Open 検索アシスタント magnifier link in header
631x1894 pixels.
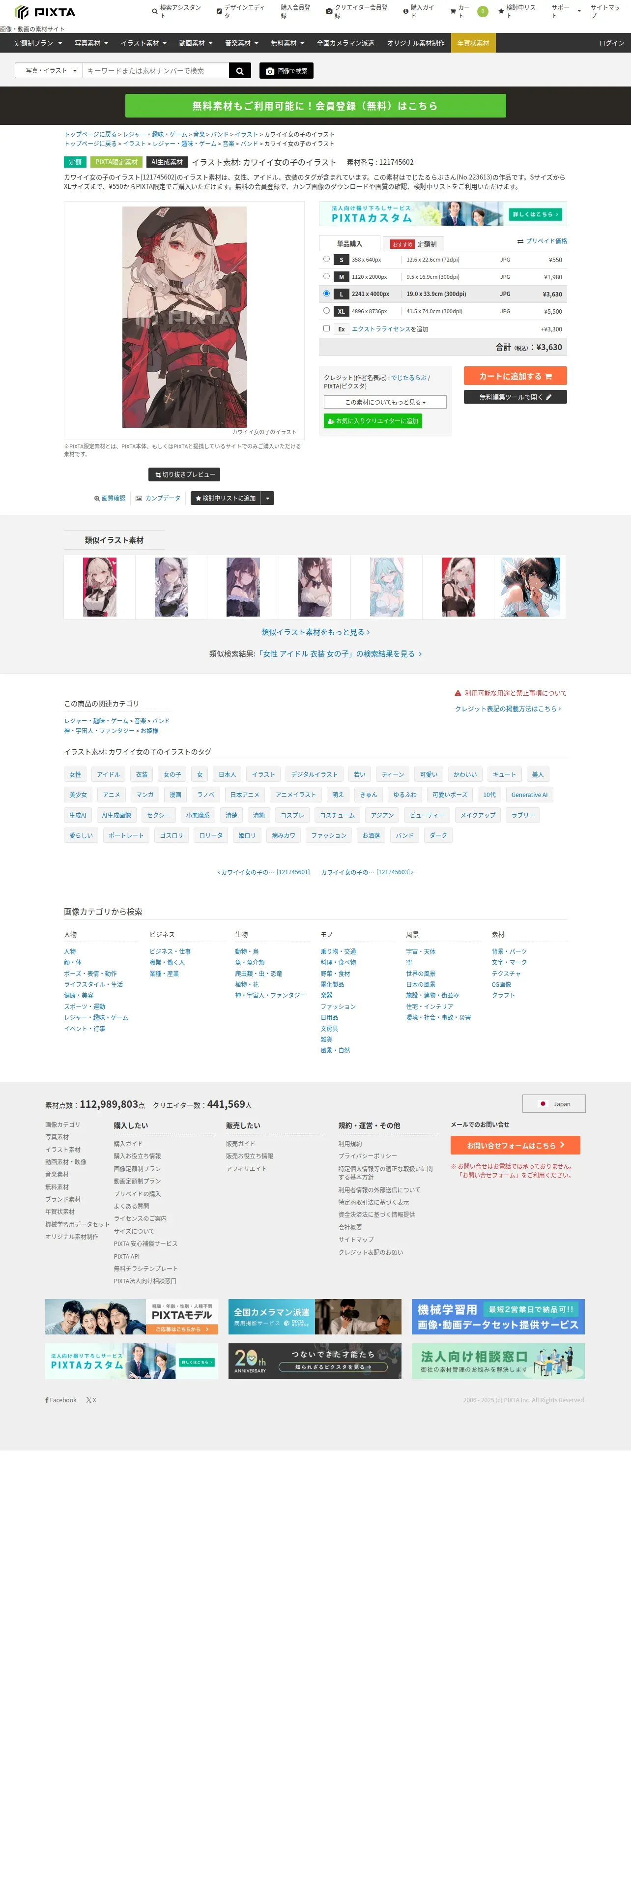click(x=178, y=11)
